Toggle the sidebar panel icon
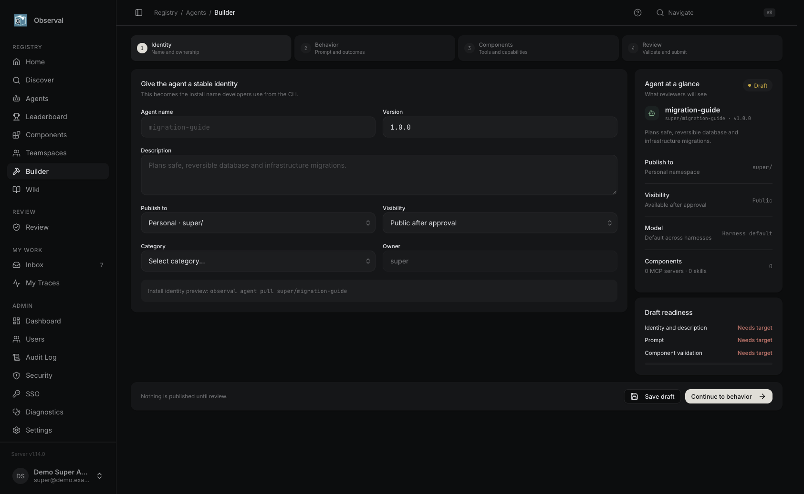 [x=139, y=13]
